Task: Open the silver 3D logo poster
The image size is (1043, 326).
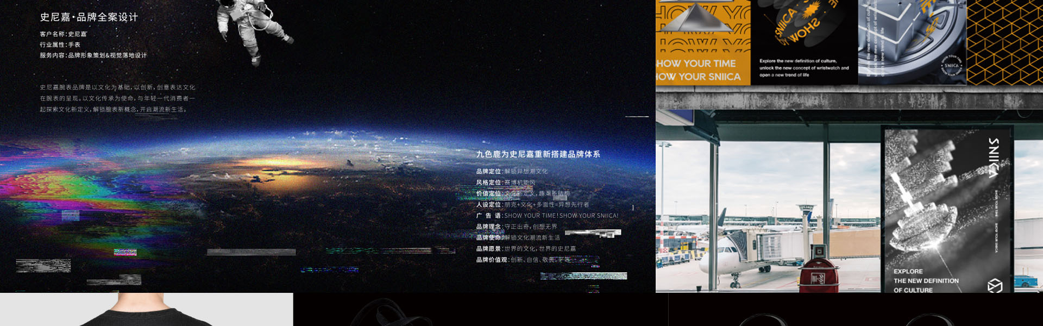Action: (912, 42)
